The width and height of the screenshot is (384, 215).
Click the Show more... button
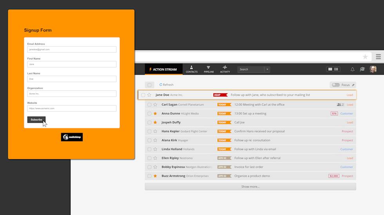[x=250, y=187]
